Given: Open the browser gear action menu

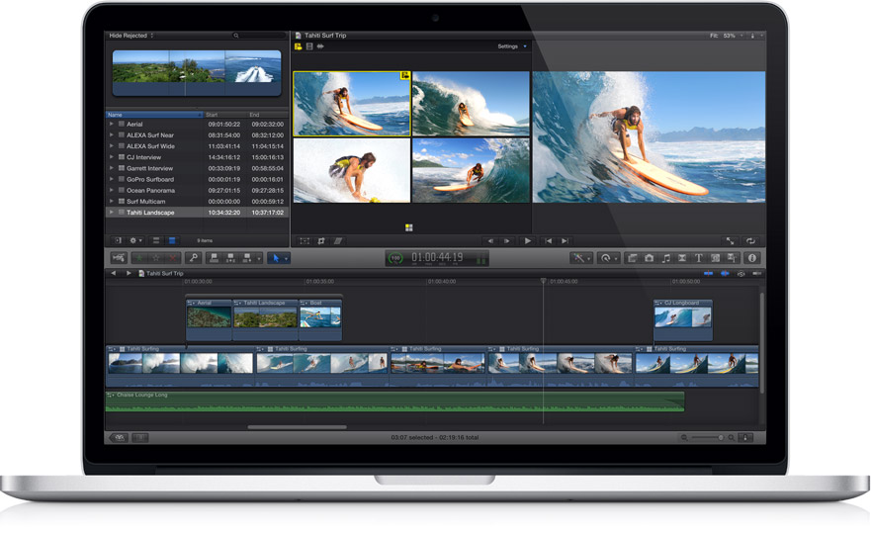Looking at the screenshot, I should (x=135, y=240).
